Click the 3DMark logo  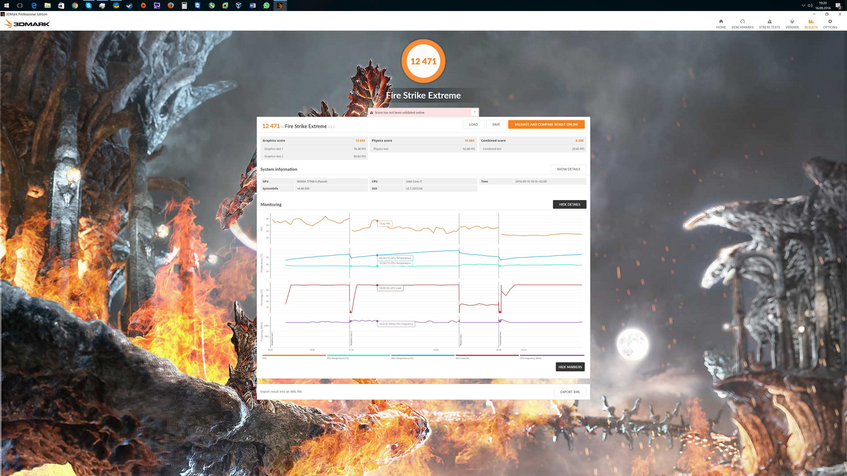[27, 24]
